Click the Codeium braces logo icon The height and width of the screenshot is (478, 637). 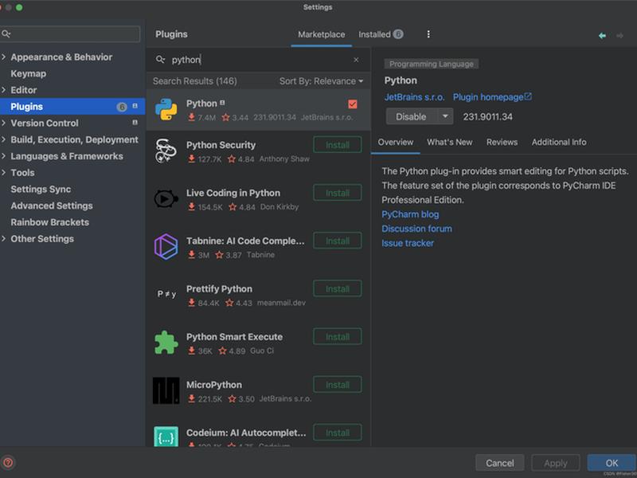[x=166, y=437]
